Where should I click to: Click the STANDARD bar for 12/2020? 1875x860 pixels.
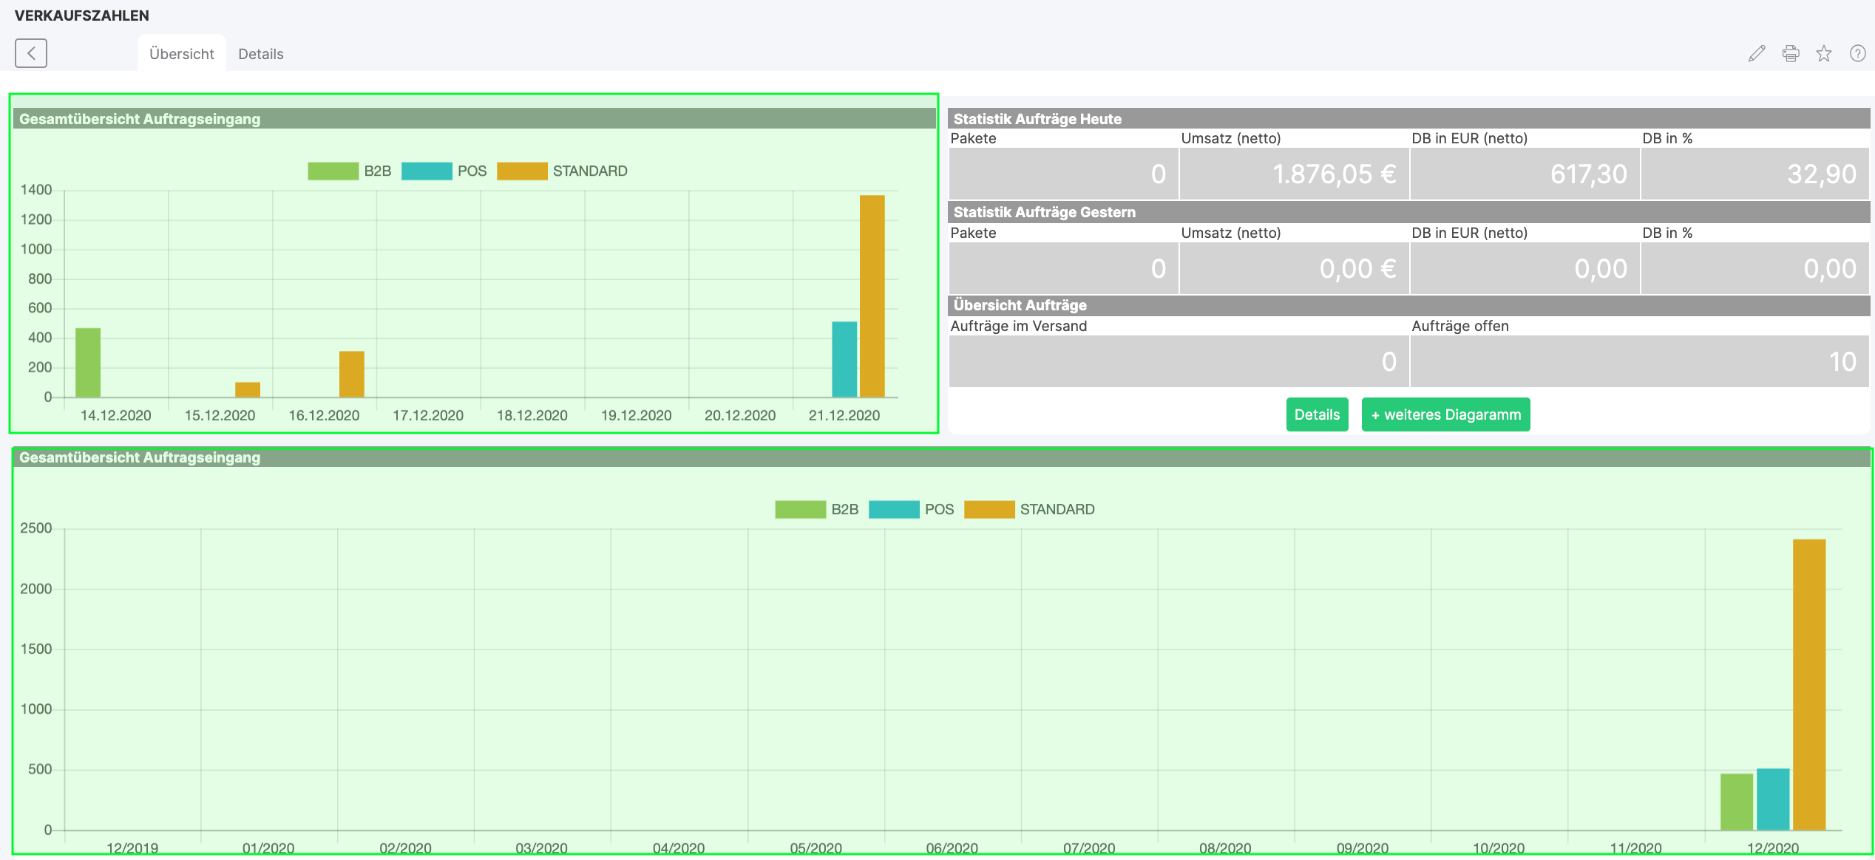click(1809, 683)
